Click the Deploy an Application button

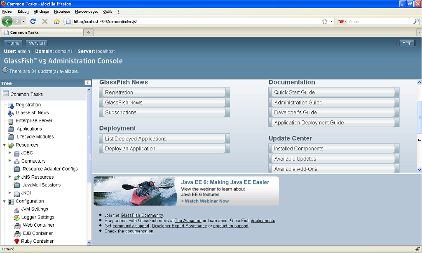tap(164, 149)
